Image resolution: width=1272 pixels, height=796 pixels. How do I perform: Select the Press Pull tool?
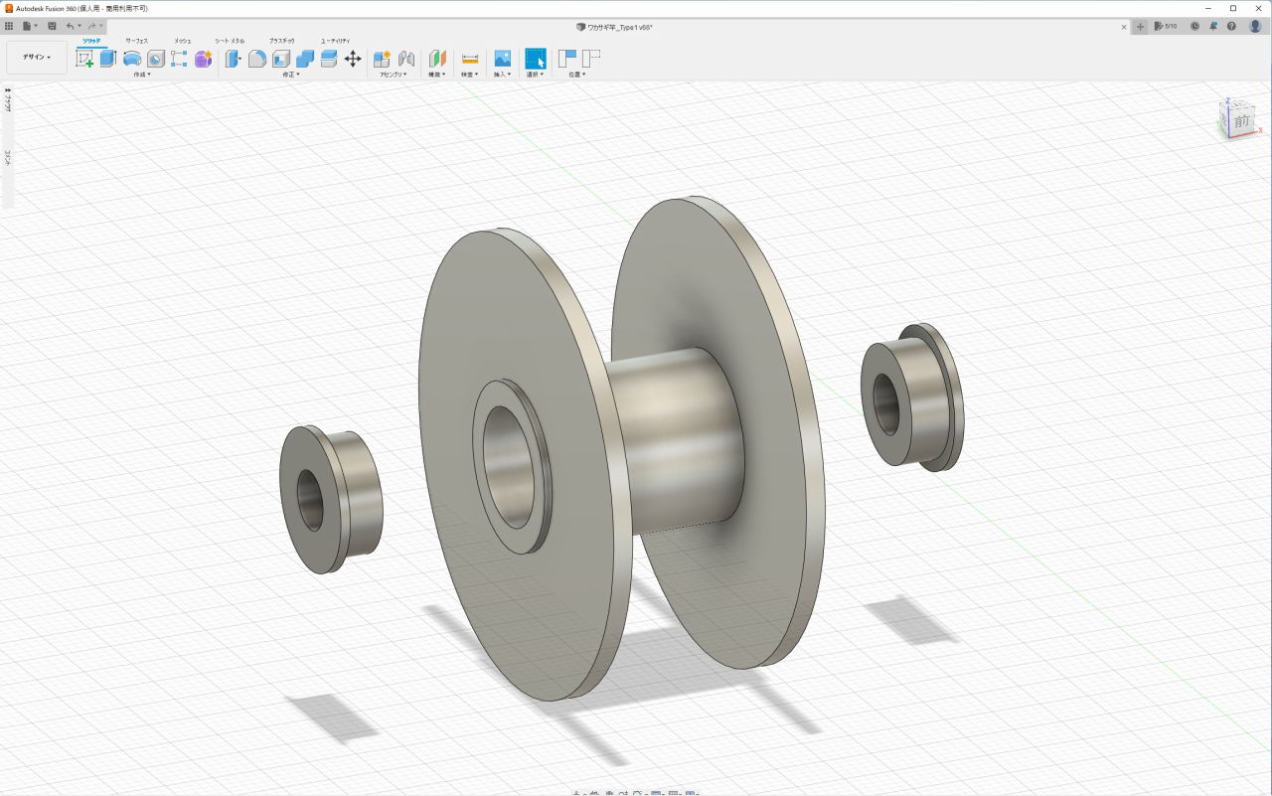(x=234, y=59)
